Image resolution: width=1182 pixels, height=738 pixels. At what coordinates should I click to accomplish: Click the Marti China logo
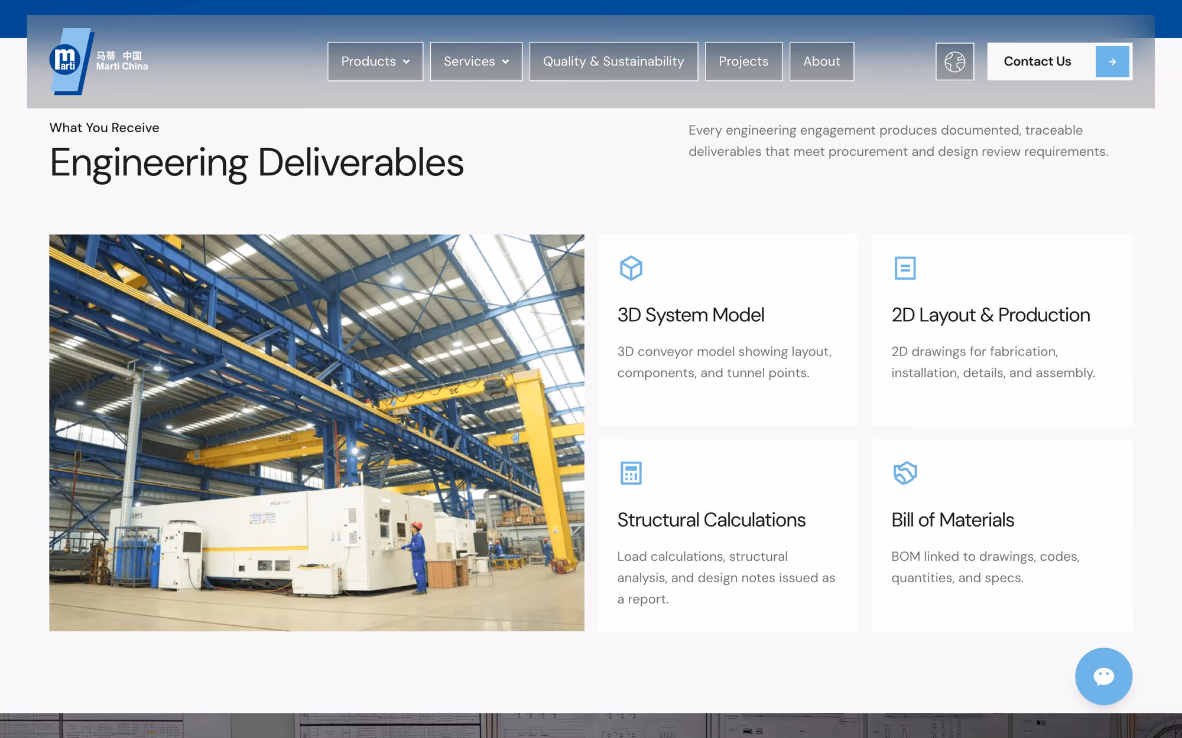(x=99, y=61)
